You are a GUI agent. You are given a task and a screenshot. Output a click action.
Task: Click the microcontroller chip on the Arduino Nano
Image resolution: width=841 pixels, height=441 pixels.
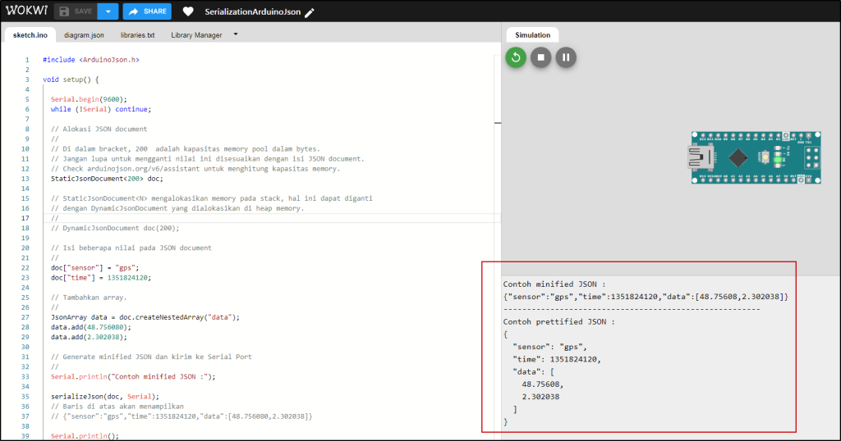click(738, 157)
